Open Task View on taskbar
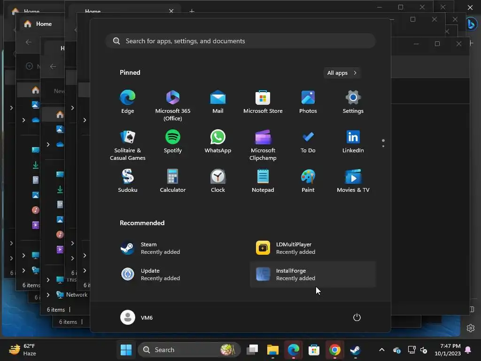 tap(252, 350)
